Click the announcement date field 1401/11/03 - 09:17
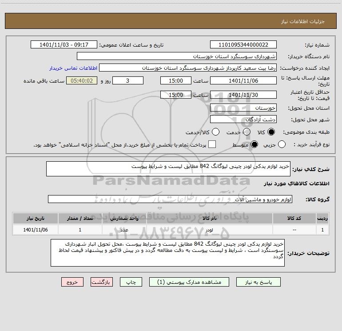This screenshot has width=342, height=331. [64, 44]
